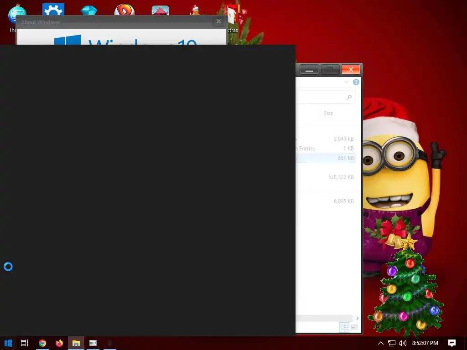467x350 pixels.
Task: Select the Santa hat desktop icon
Action: 195,10
